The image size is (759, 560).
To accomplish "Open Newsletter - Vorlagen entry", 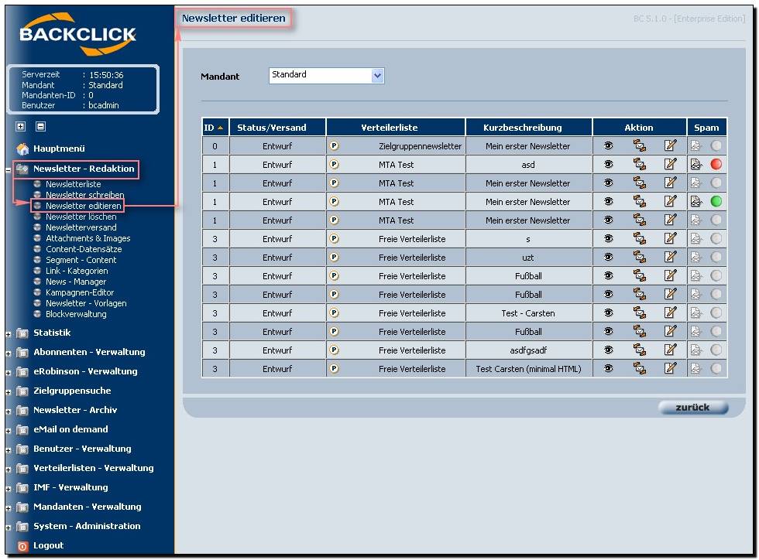I will pos(86,303).
